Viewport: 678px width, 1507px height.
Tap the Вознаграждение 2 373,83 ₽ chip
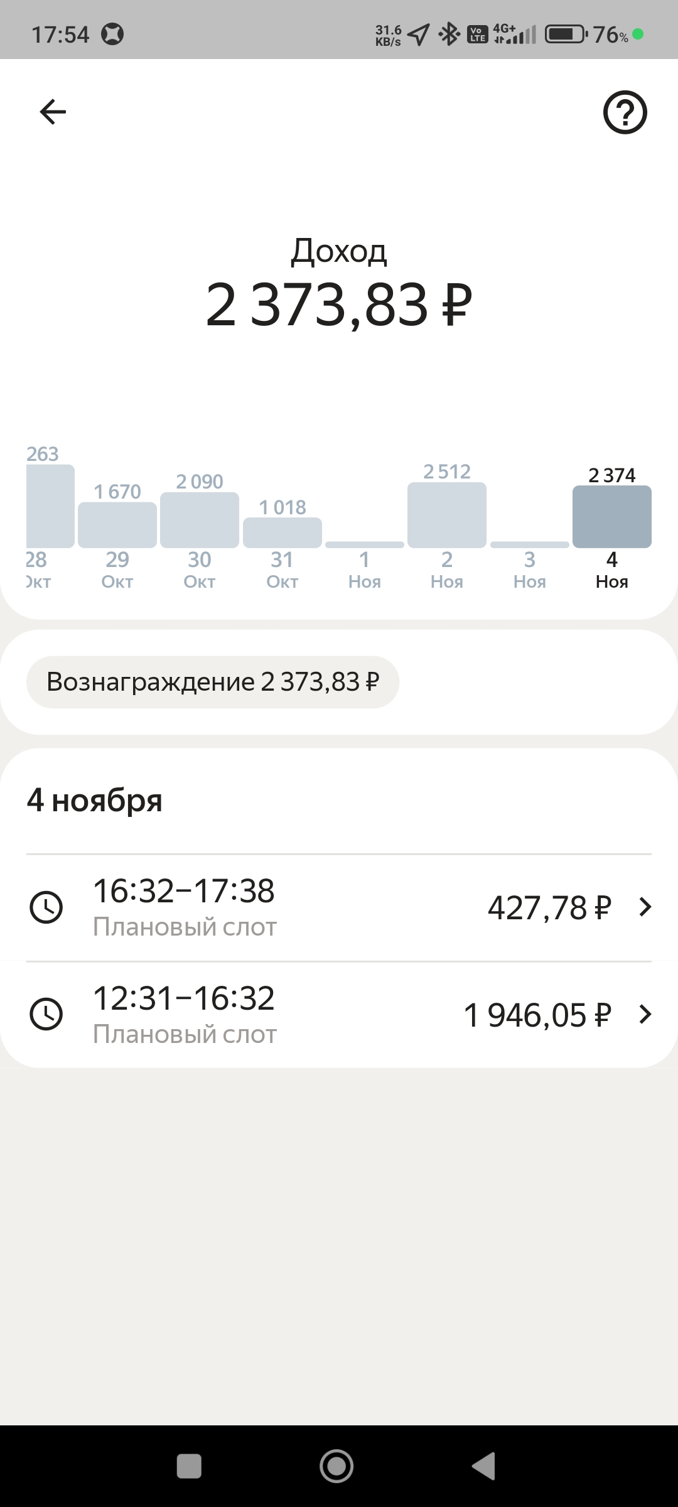click(x=213, y=682)
